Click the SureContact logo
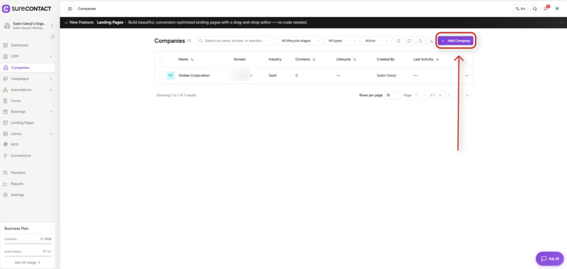This screenshot has height=269, width=567. pos(26,9)
